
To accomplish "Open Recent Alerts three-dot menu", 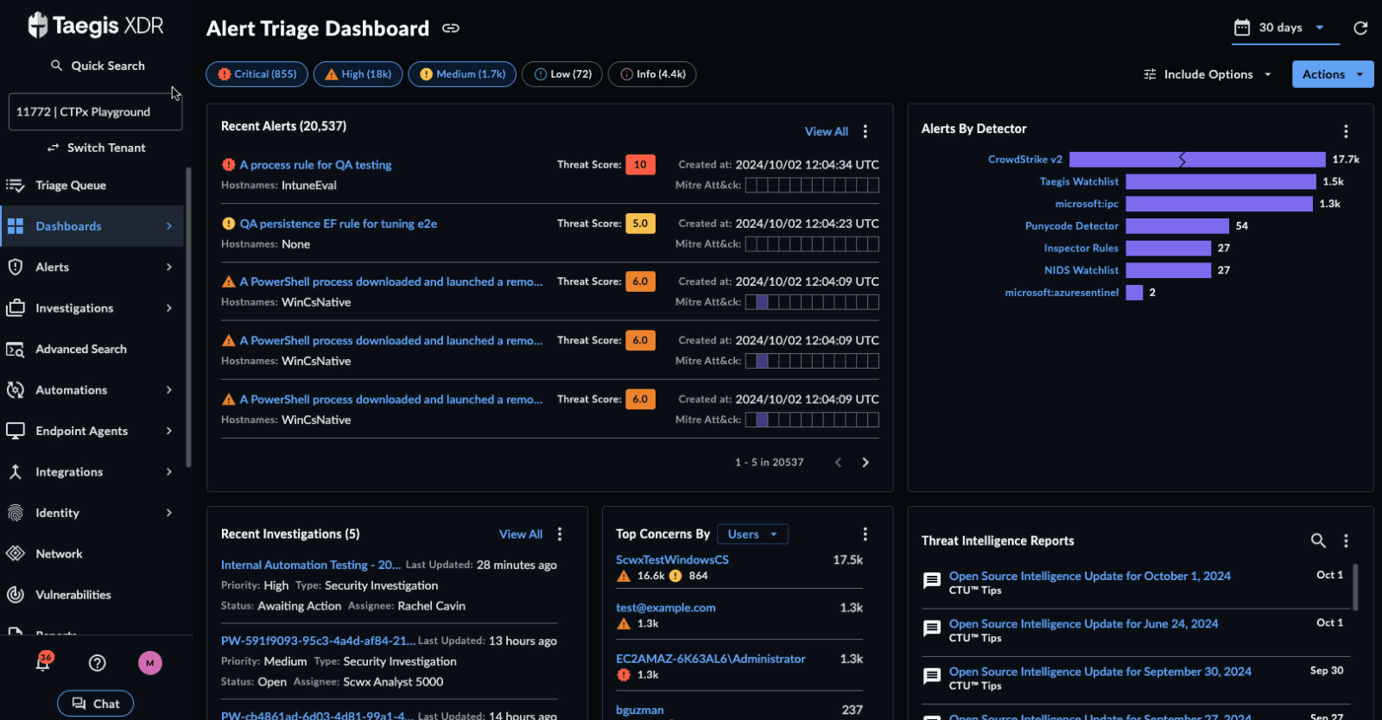I will tap(865, 131).
